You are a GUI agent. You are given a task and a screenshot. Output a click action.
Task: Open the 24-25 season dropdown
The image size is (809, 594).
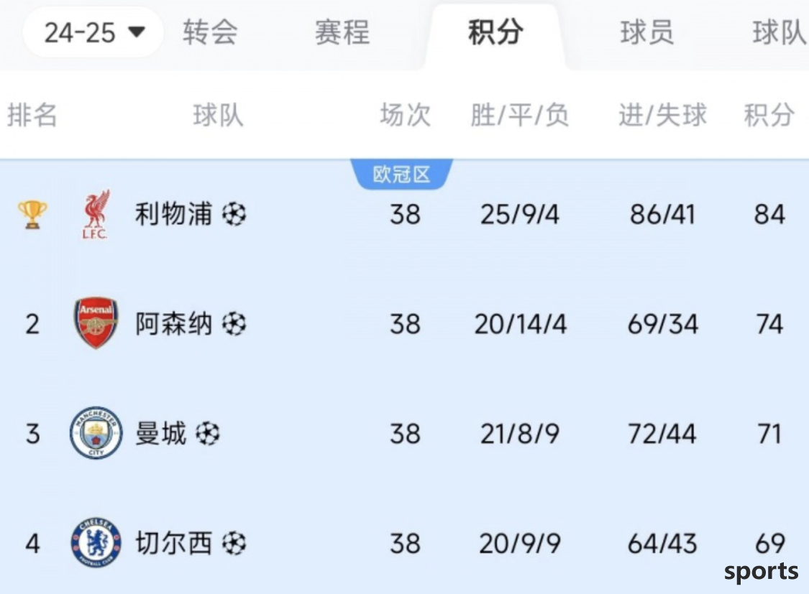pyautogui.click(x=93, y=32)
